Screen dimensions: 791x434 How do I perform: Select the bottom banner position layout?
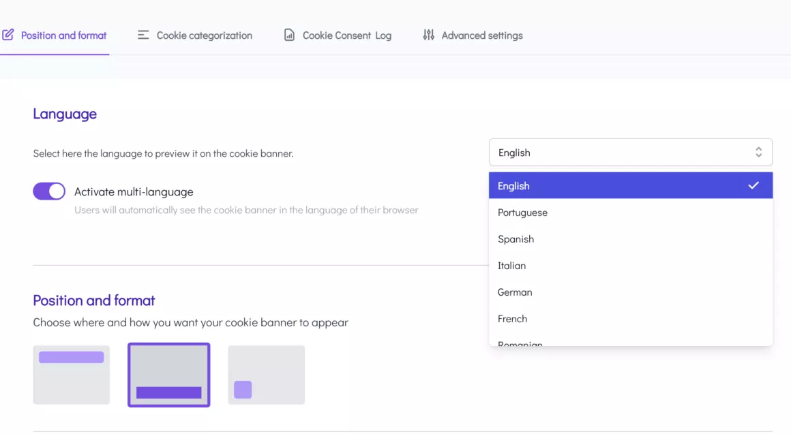tap(169, 375)
